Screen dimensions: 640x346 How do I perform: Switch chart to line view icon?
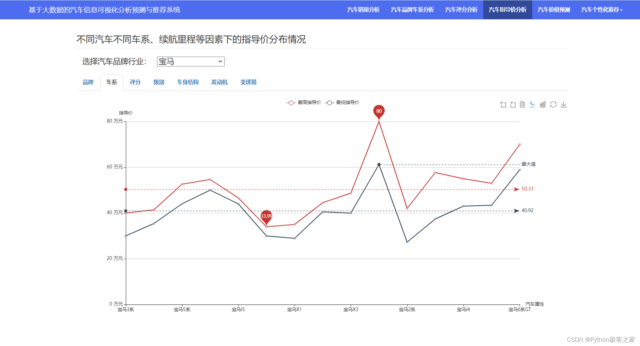(532, 104)
